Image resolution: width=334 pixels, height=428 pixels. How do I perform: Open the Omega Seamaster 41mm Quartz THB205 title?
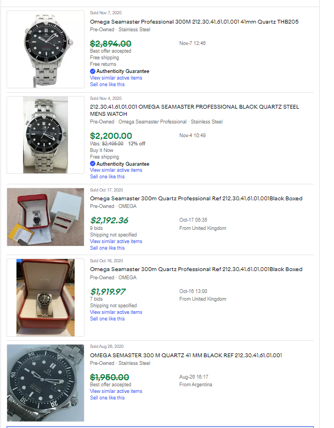[194, 22]
